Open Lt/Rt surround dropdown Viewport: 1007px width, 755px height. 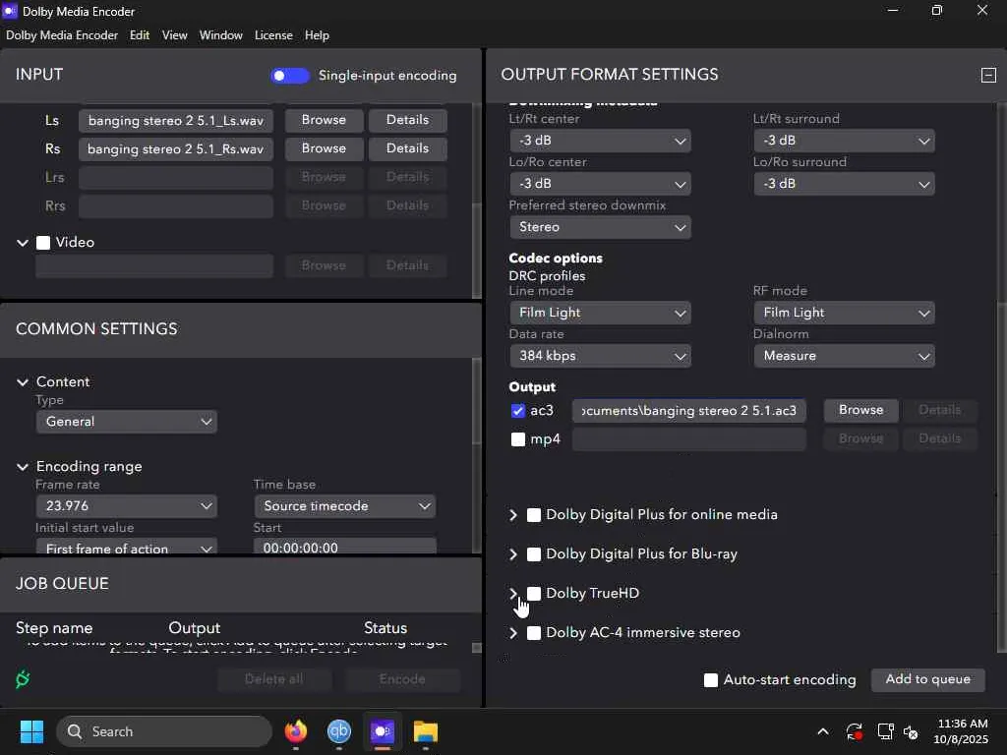click(x=844, y=141)
